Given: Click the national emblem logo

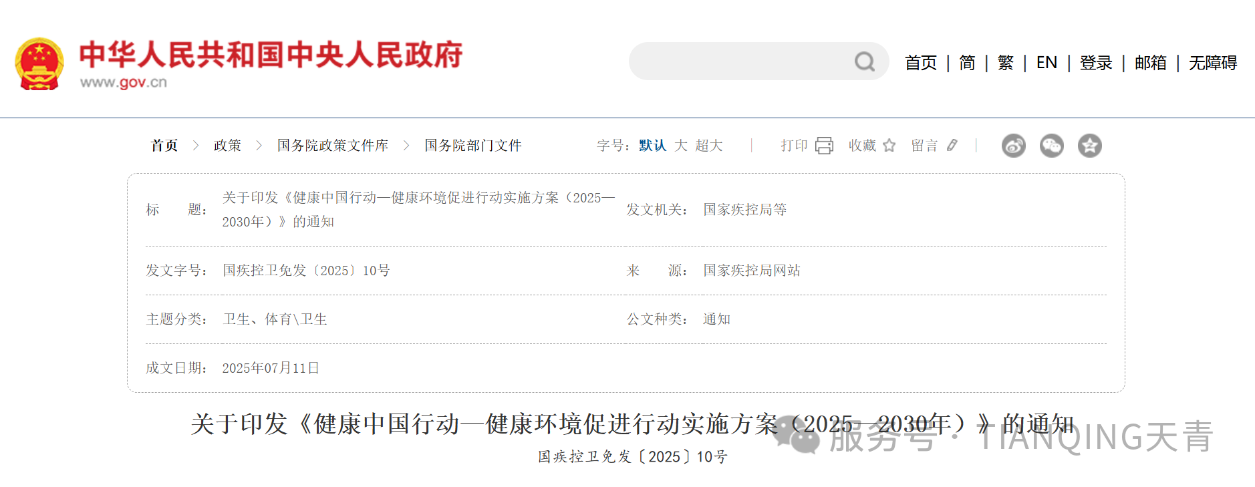Looking at the screenshot, I should point(39,63).
